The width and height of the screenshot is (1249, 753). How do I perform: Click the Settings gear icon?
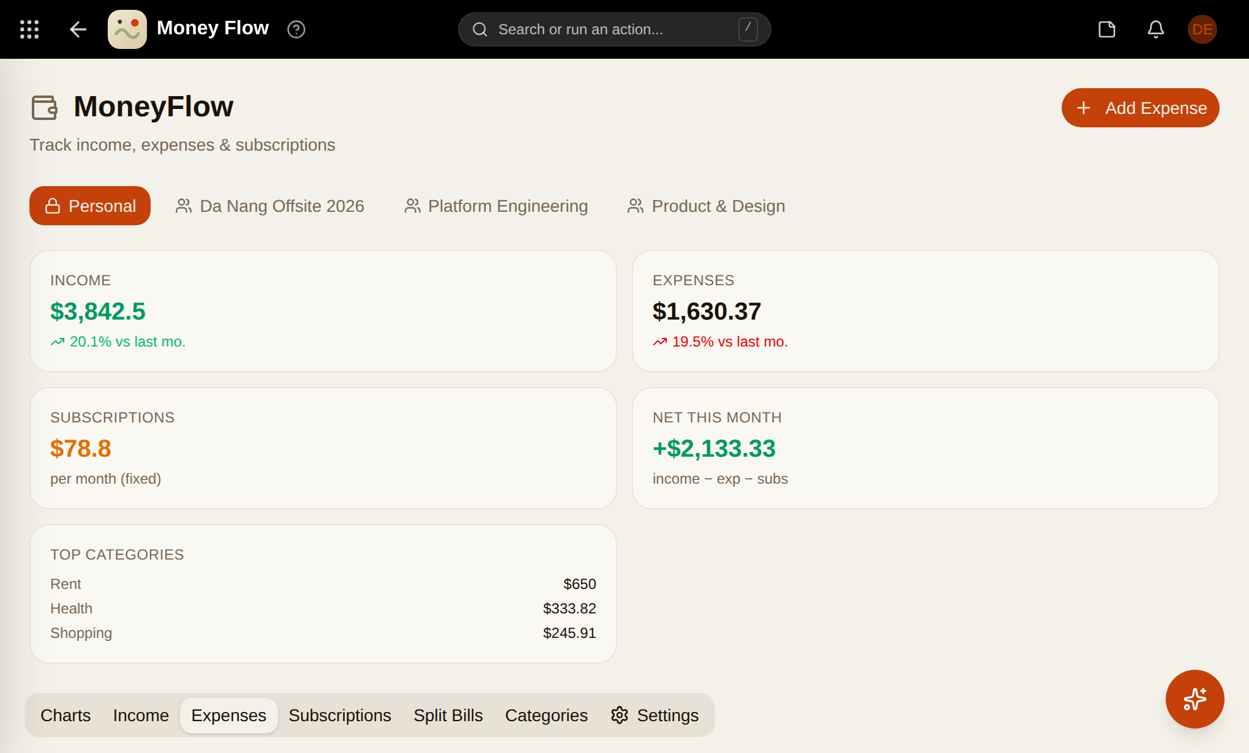tap(620, 715)
